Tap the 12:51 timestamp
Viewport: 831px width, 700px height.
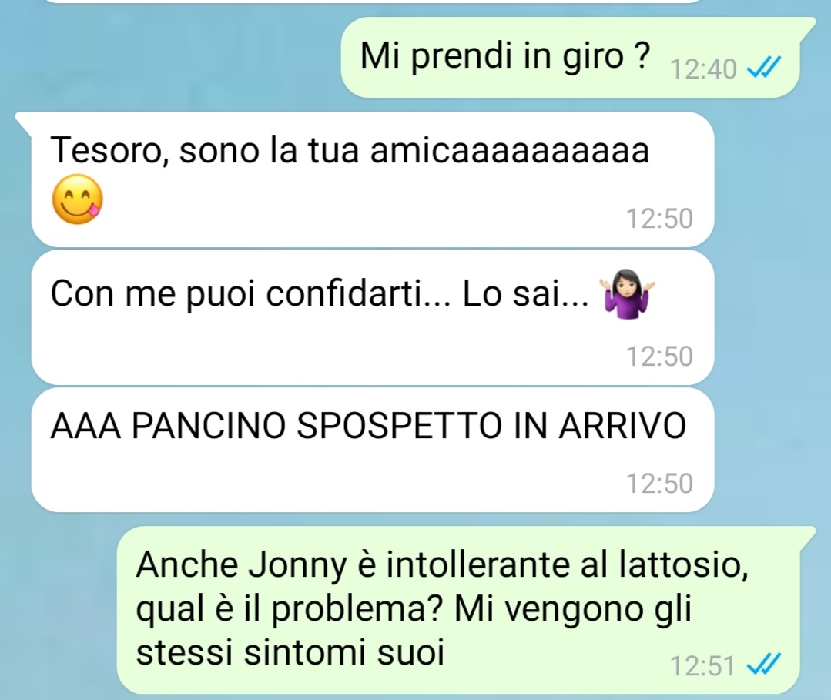tap(702, 666)
